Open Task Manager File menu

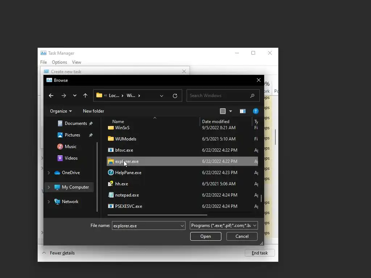tap(43, 62)
